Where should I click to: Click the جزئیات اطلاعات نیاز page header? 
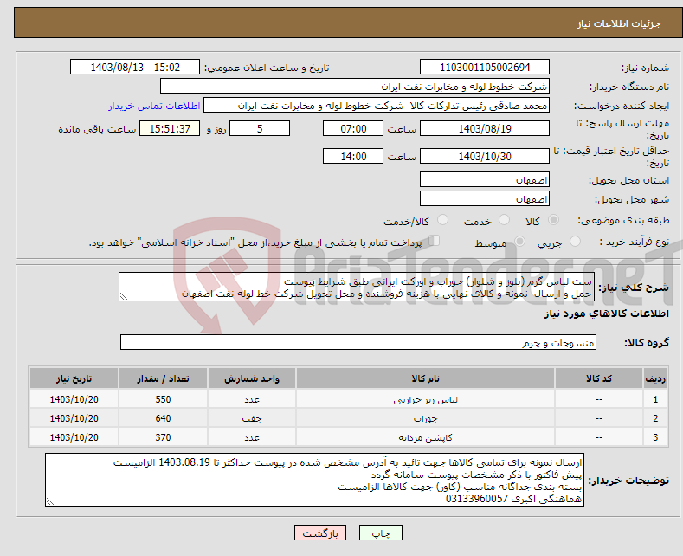619,23
